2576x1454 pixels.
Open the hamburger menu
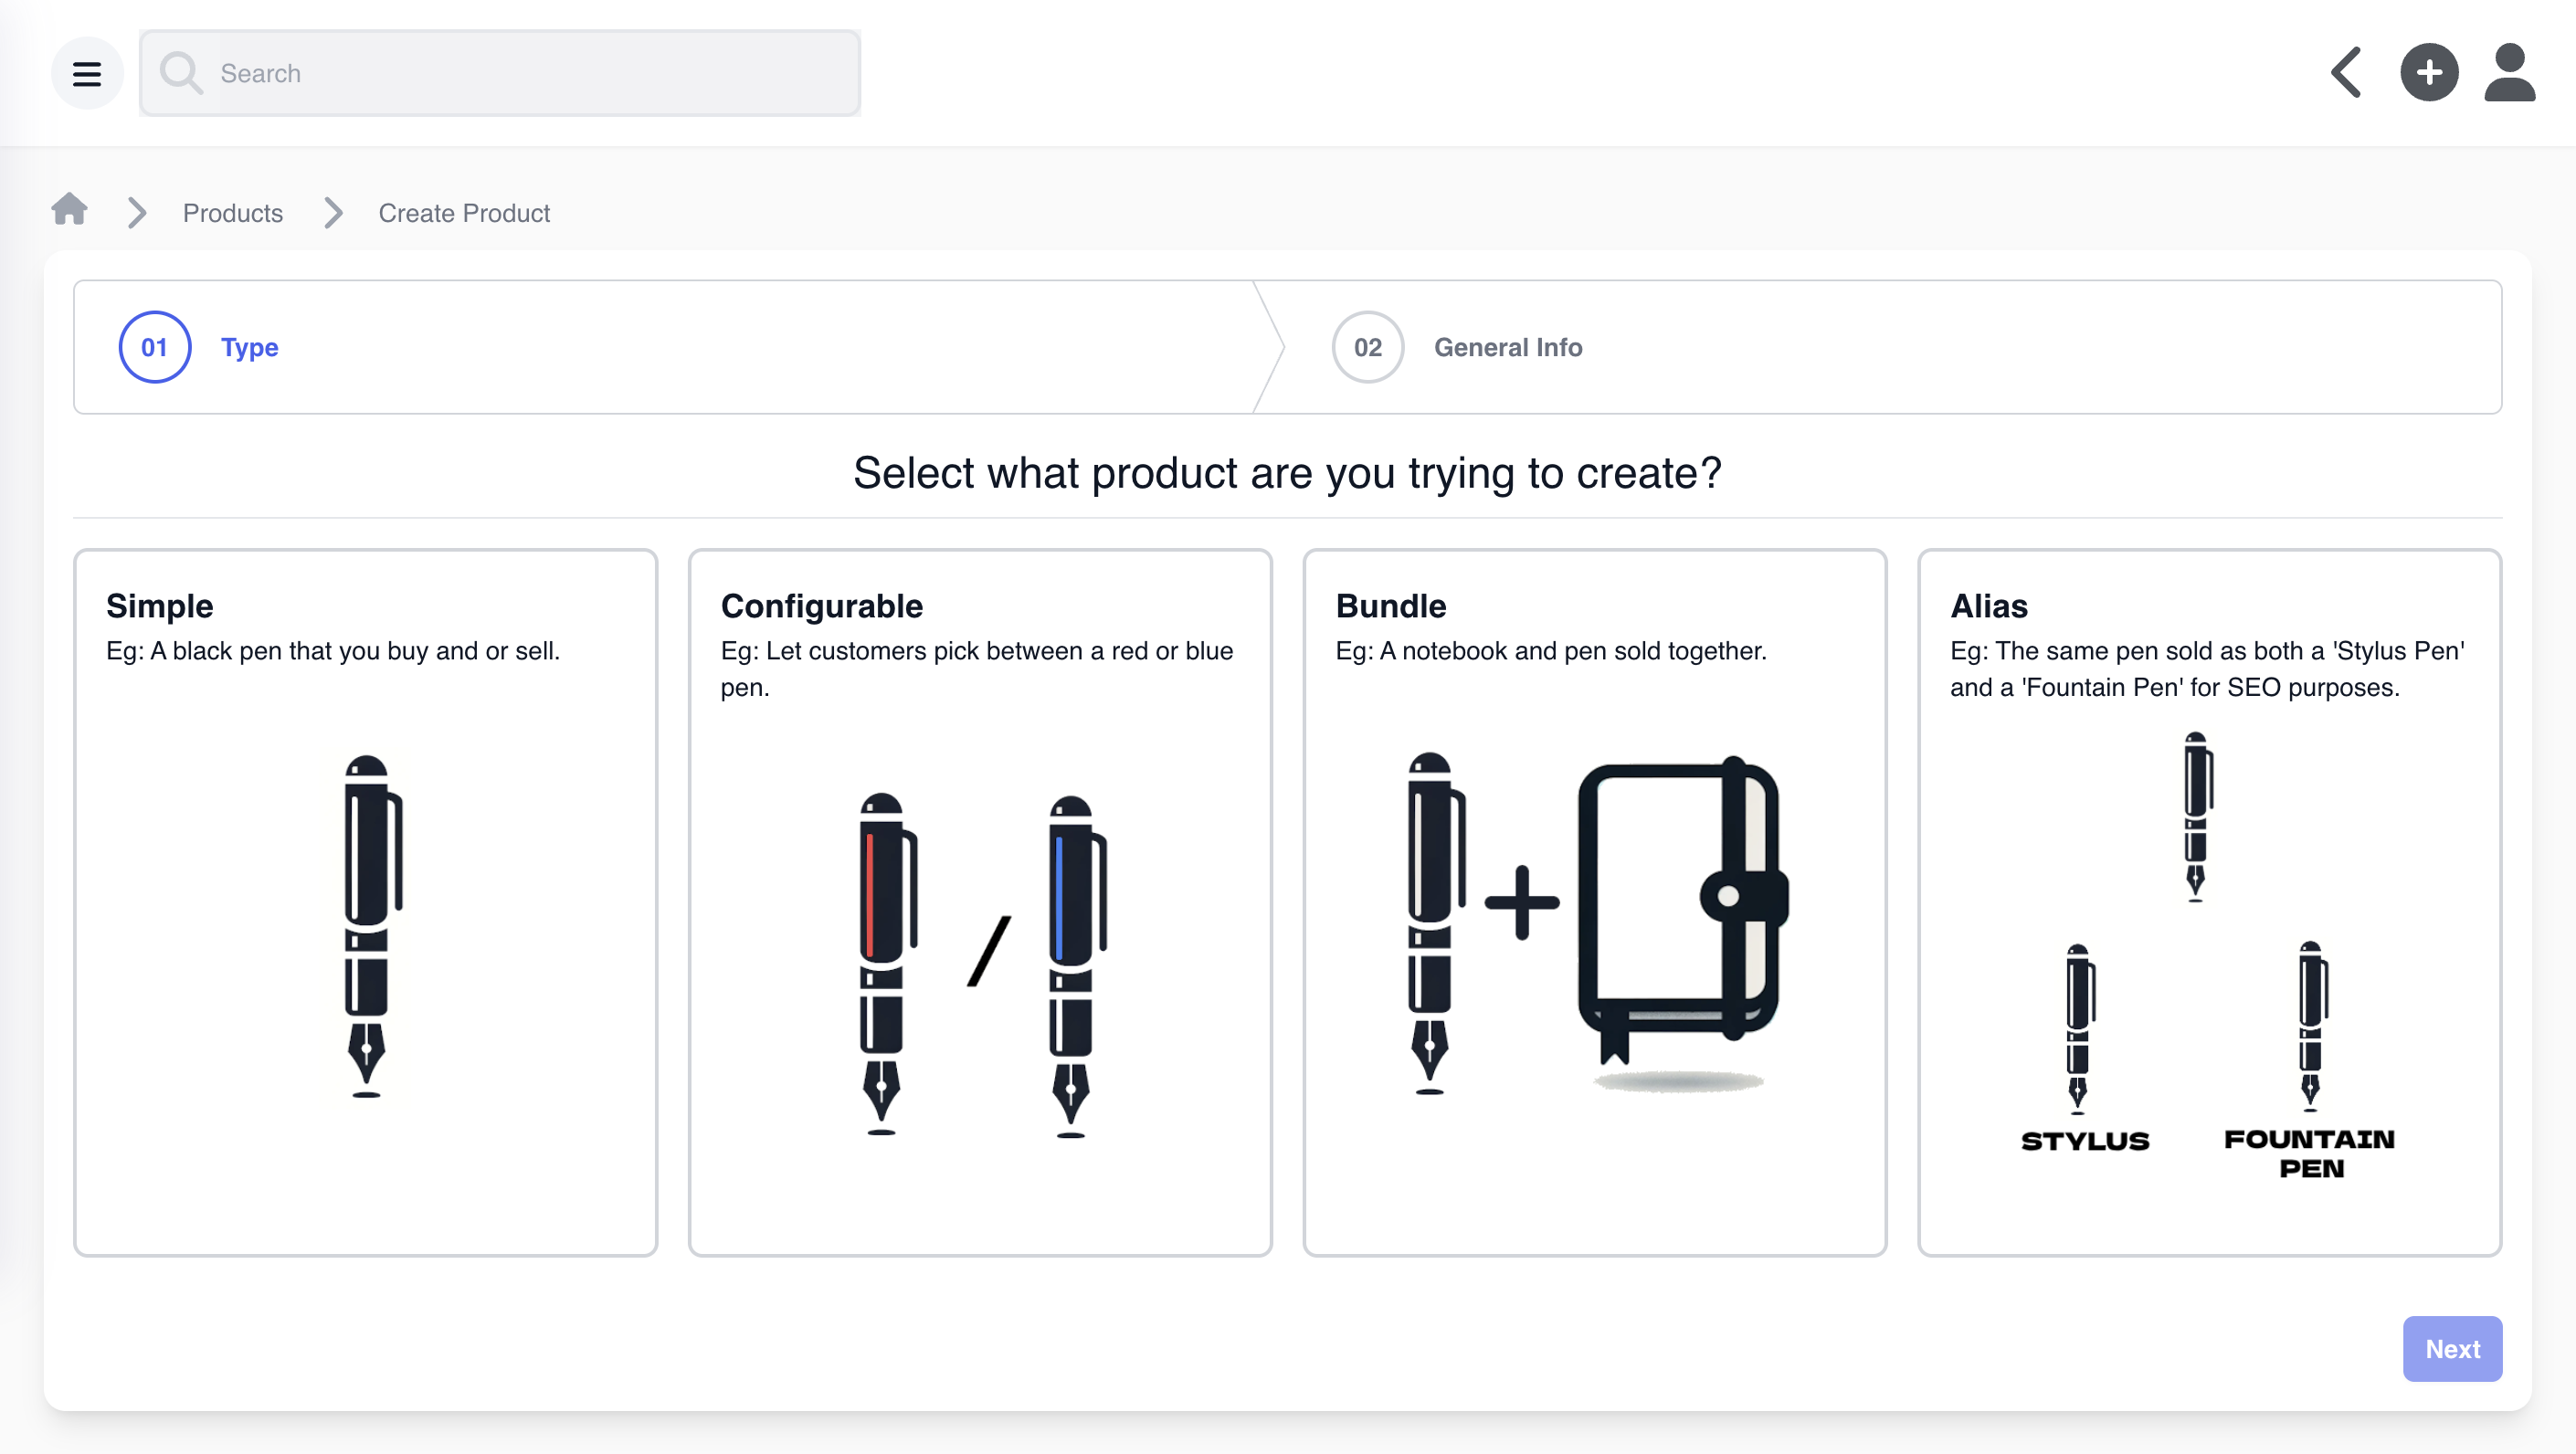[87, 73]
